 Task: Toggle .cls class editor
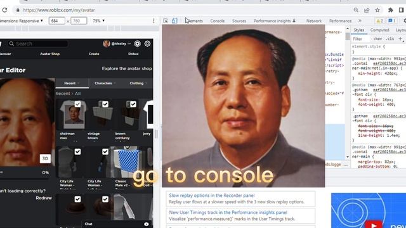390,39
